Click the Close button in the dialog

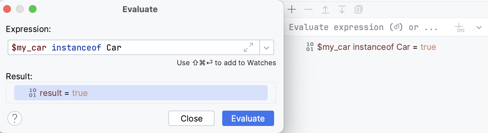[x=191, y=118]
